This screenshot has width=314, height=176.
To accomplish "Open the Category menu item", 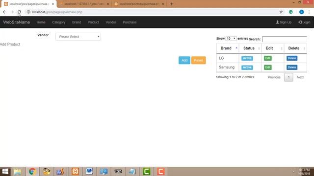I will tap(59, 22).
